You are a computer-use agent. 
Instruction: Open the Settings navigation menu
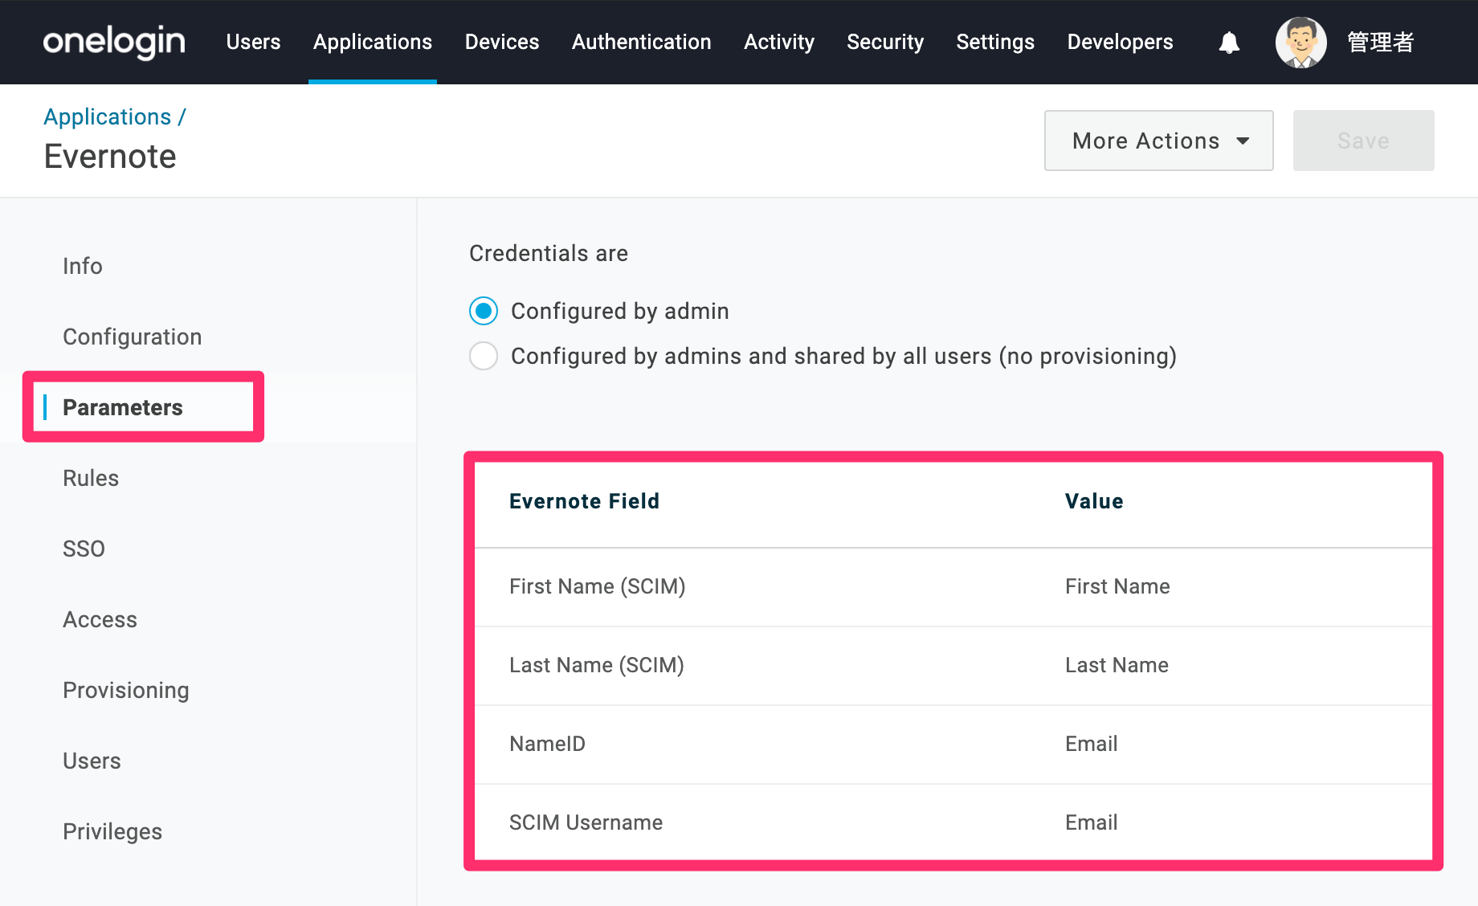click(995, 42)
